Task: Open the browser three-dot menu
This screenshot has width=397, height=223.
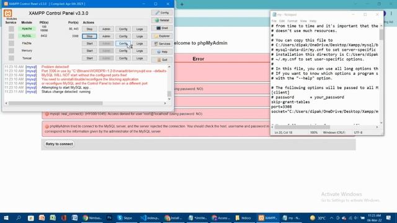Action: tap(391, 14)
